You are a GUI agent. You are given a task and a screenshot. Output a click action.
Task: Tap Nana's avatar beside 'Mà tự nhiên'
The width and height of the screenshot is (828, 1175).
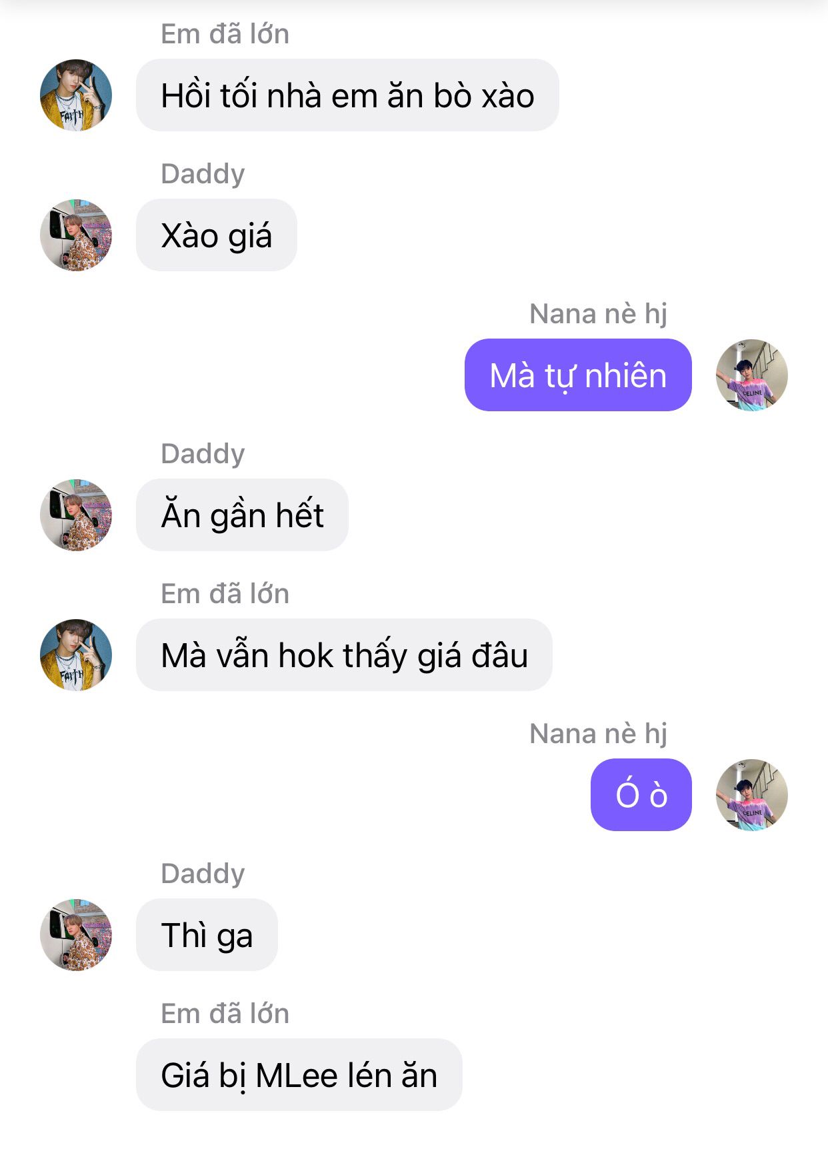(752, 375)
